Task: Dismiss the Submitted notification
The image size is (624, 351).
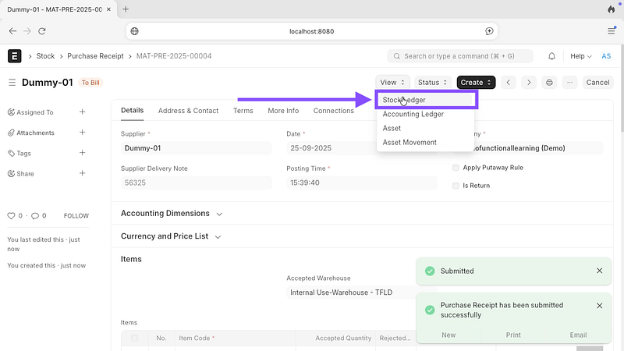Action: pyautogui.click(x=599, y=271)
